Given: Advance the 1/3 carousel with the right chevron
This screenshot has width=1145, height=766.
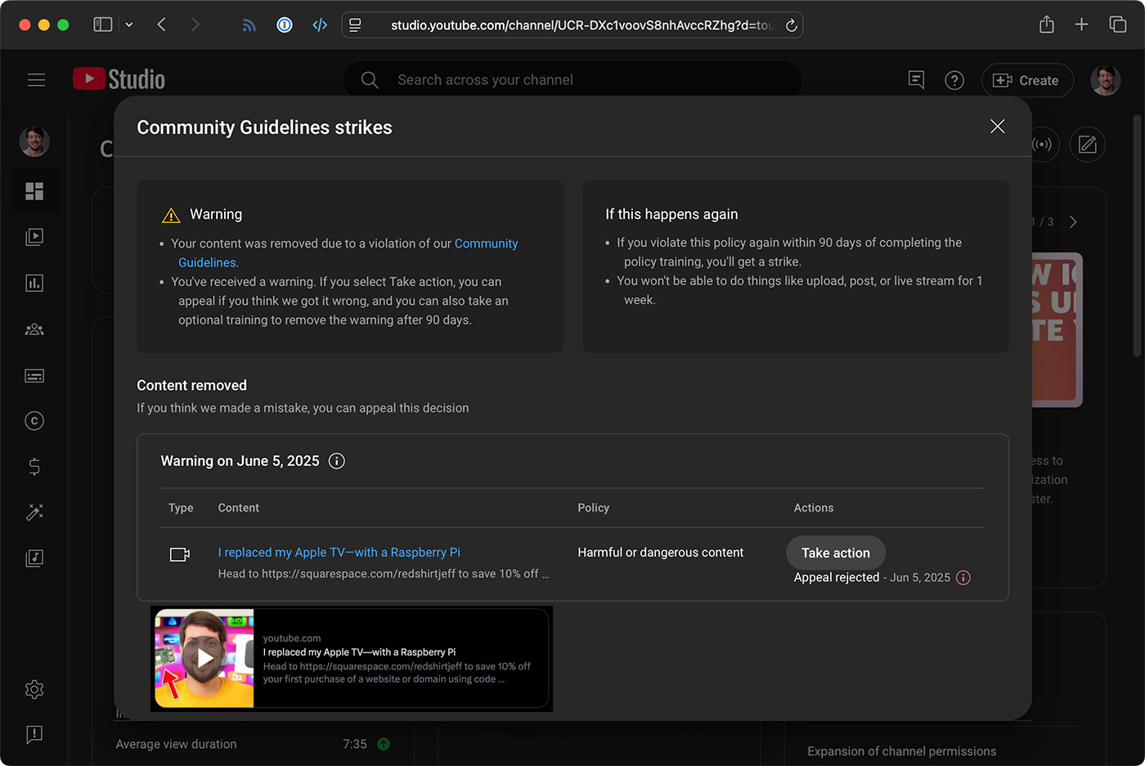Looking at the screenshot, I should tap(1073, 221).
